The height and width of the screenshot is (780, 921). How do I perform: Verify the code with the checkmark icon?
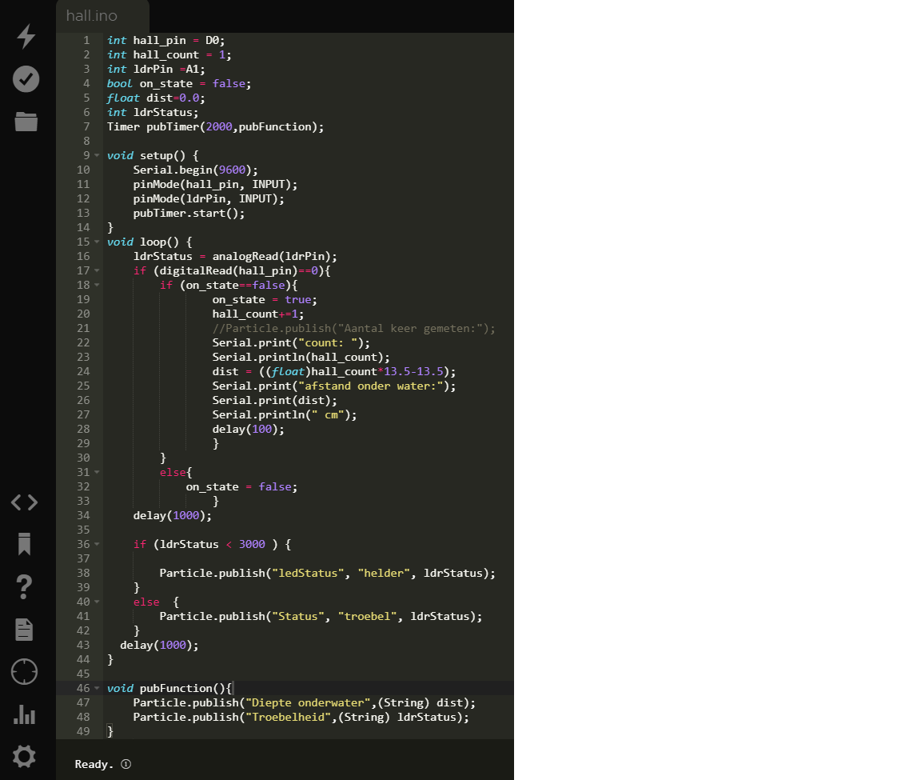click(x=25, y=79)
